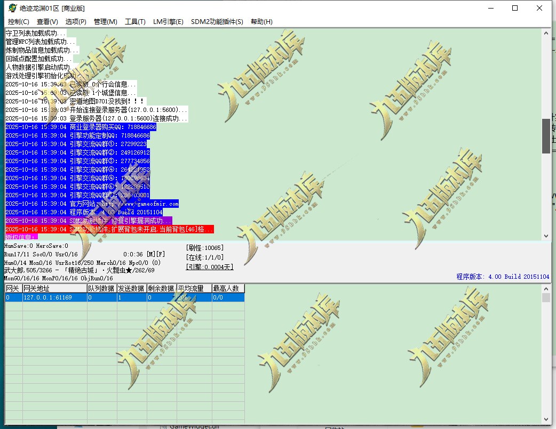Click log line 人物数据引擎启动成功
This screenshot has width=556, height=429.
(x=41, y=67)
